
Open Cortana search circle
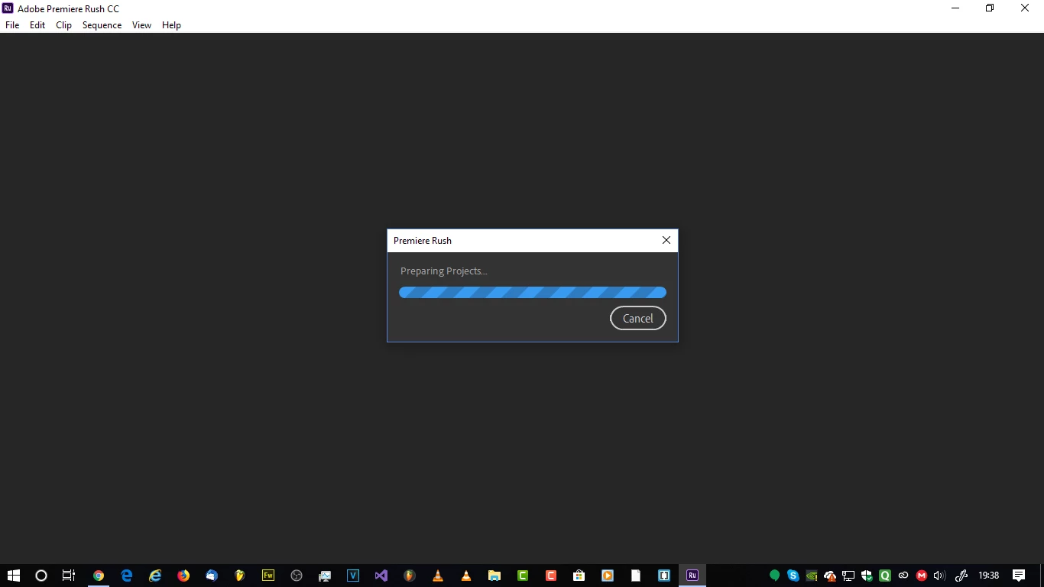point(41,576)
